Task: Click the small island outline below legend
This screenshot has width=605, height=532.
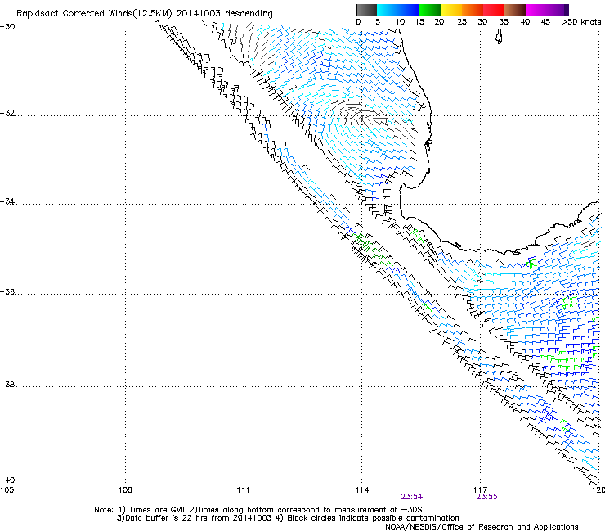Action: pos(499,37)
